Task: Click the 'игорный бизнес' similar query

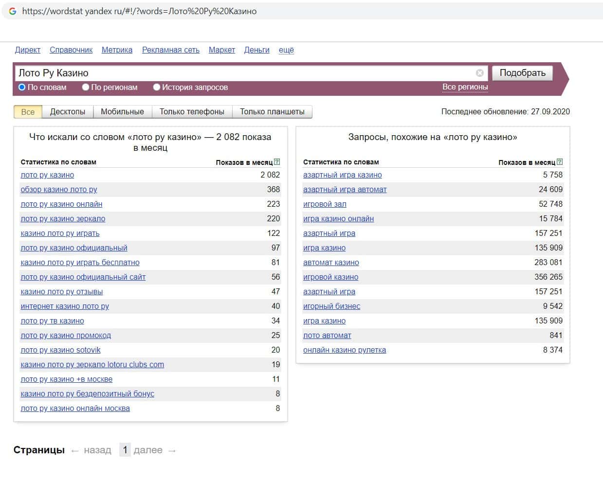Action: pyautogui.click(x=331, y=306)
